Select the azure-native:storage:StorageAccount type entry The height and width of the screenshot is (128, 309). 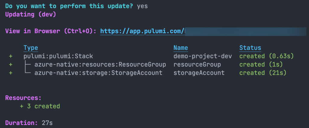(98, 73)
